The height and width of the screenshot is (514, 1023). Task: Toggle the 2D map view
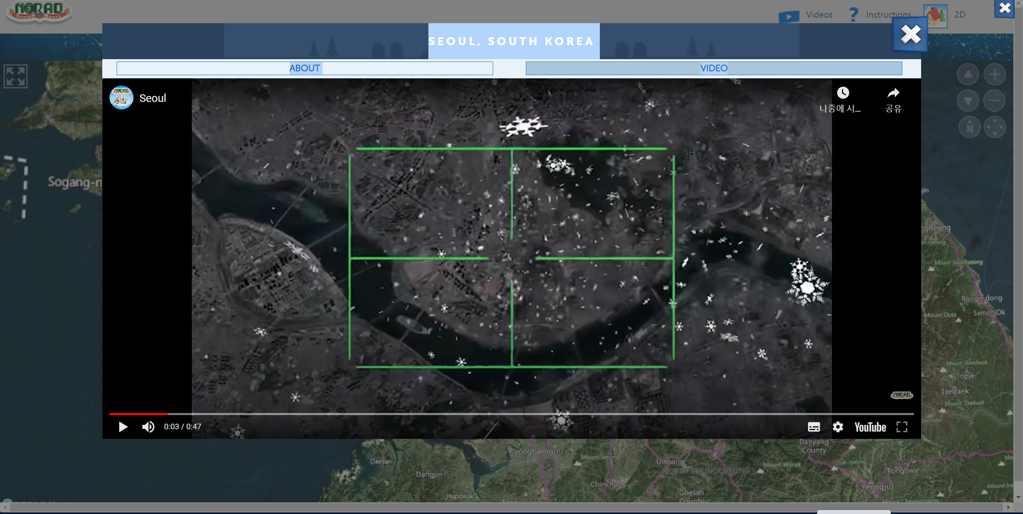tap(959, 15)
